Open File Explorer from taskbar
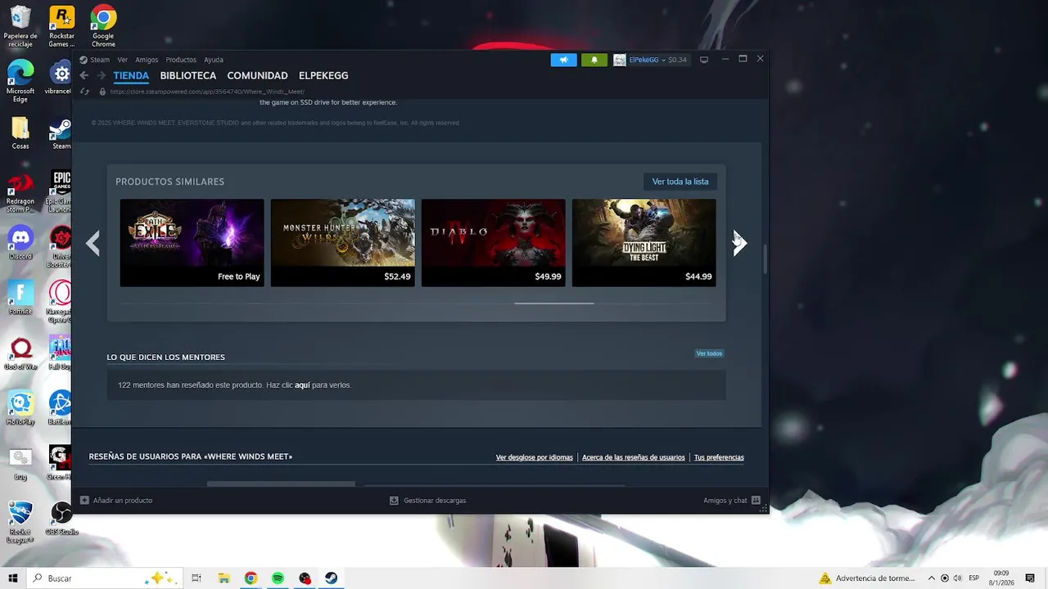The width and height of the screenshot is (1048, 589). coord(224,578)
